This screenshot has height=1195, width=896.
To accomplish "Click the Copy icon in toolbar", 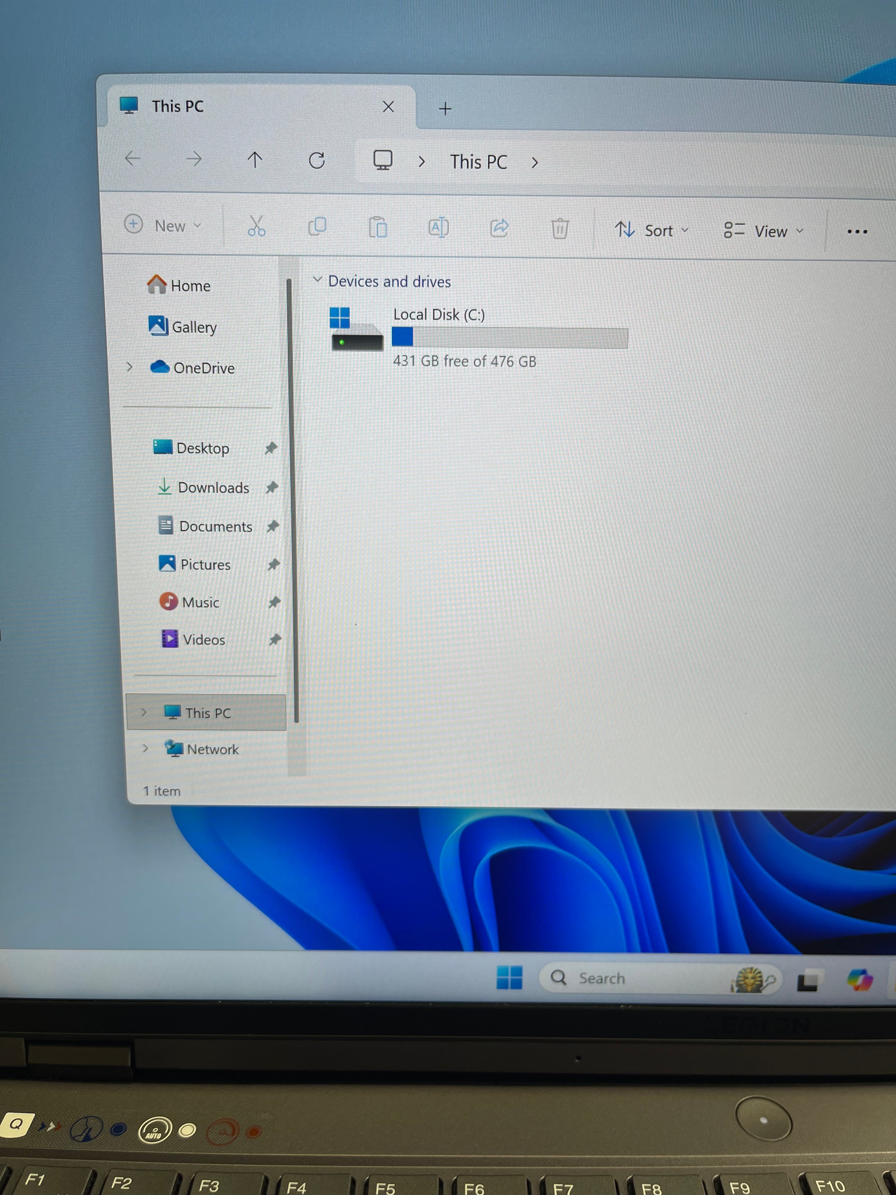I will [317, 226].
